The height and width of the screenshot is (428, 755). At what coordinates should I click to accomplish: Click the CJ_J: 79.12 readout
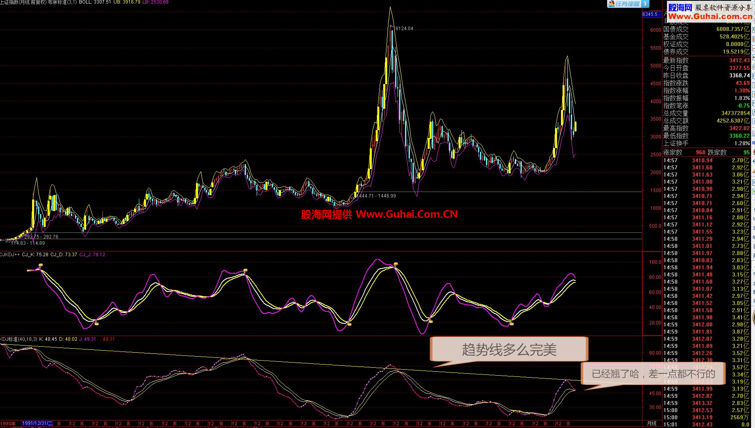[92, 255]
